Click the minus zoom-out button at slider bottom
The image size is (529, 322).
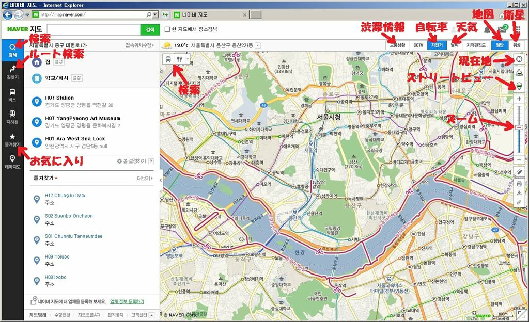point(519,159)
